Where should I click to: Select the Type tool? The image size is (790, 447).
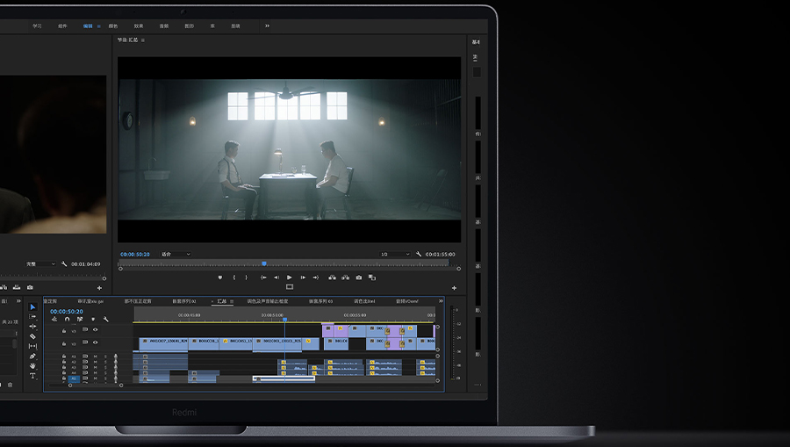pos(32,376)
